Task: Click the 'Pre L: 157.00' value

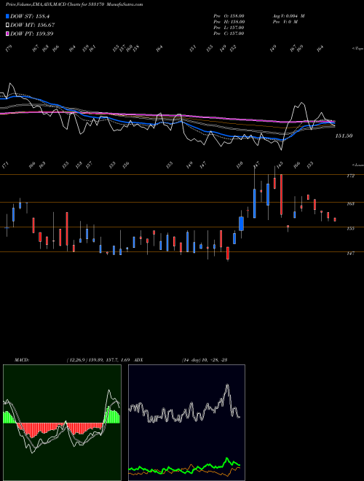Action: (x=229, y=28)
